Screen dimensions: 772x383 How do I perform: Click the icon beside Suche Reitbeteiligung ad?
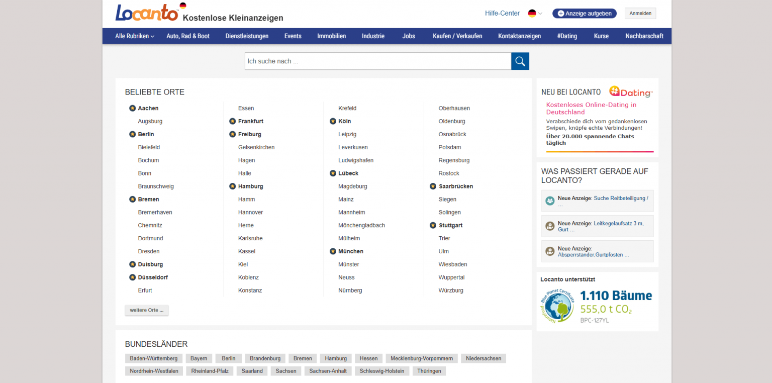(x=550, y=201)
